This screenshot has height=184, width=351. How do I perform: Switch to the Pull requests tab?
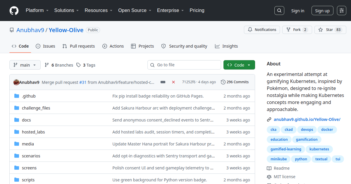click(79, 46)
